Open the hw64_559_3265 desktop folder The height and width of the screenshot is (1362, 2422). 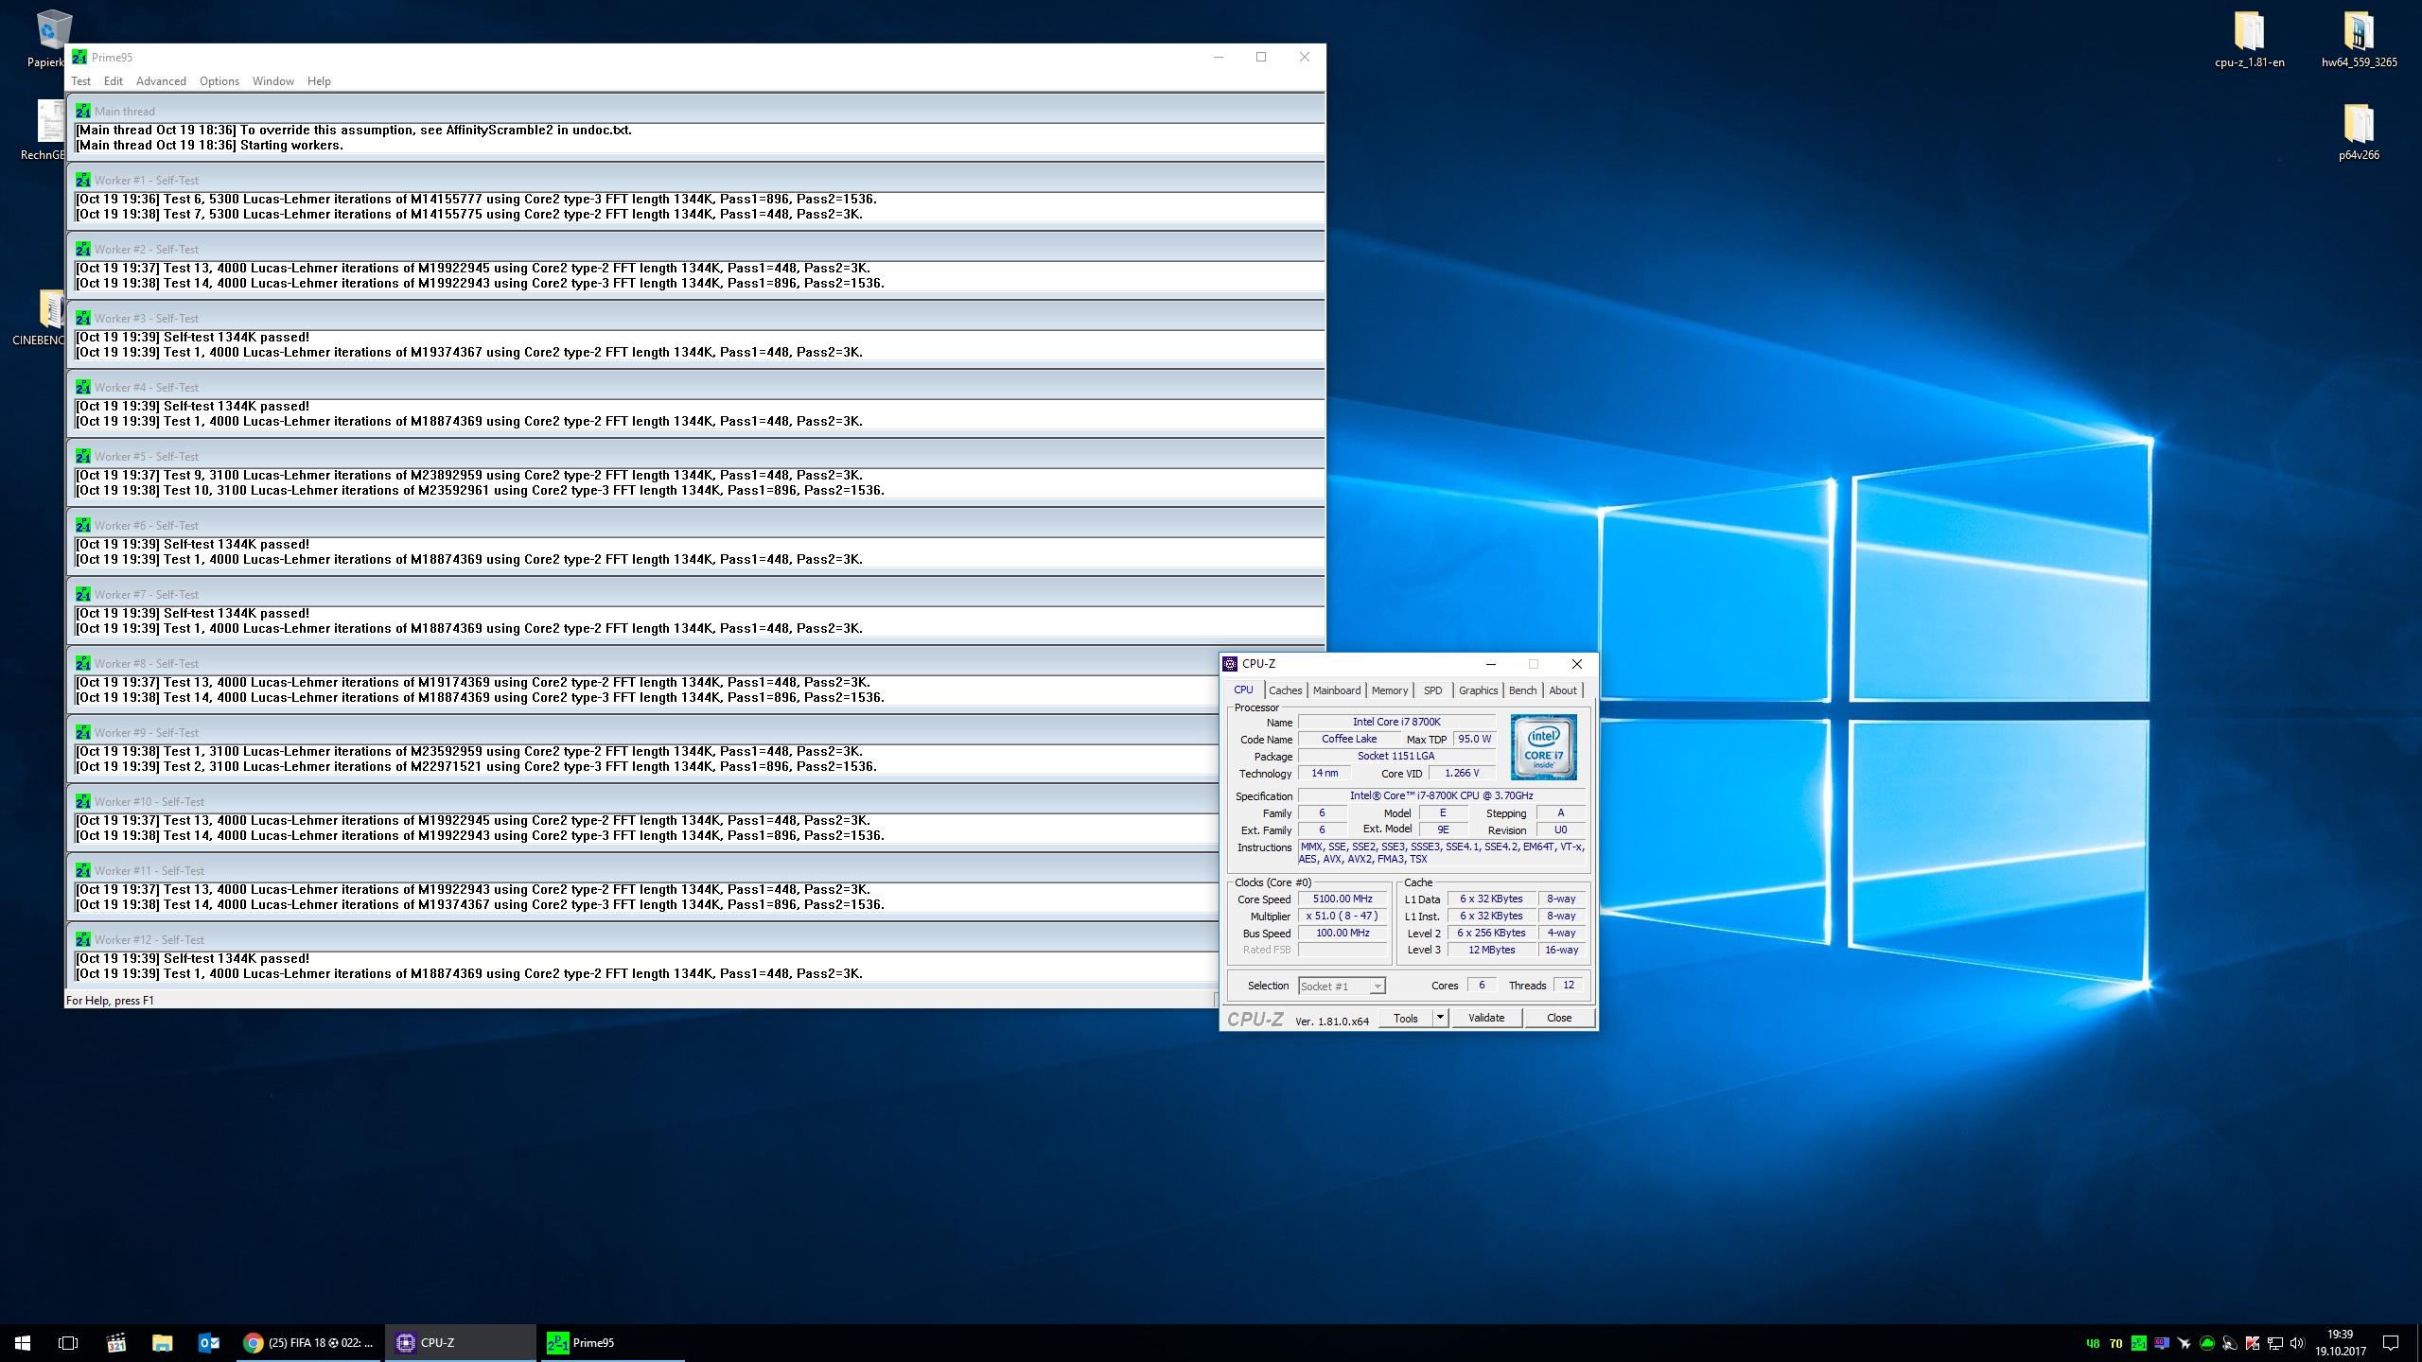(2359, 39)
